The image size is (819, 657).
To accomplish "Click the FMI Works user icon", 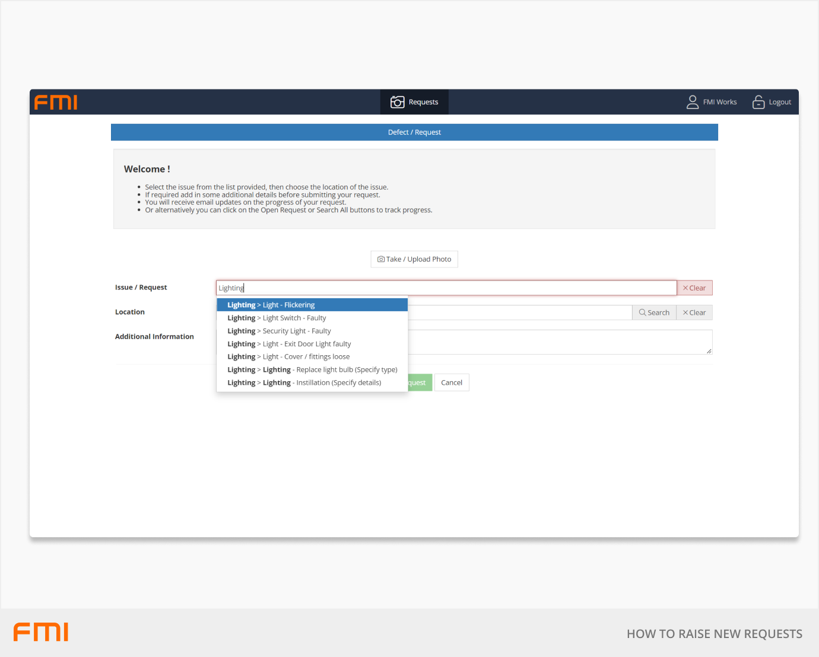I will tap(692, 102).
